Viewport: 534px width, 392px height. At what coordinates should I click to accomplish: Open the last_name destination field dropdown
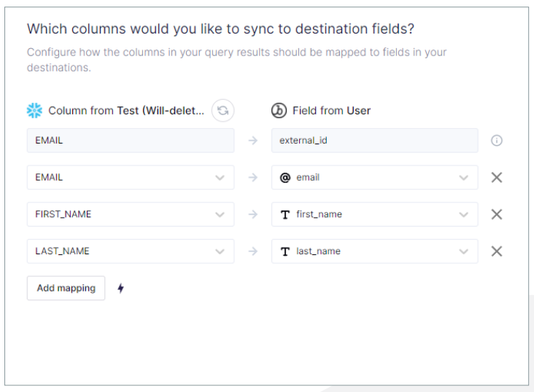(x=375, y=251)
